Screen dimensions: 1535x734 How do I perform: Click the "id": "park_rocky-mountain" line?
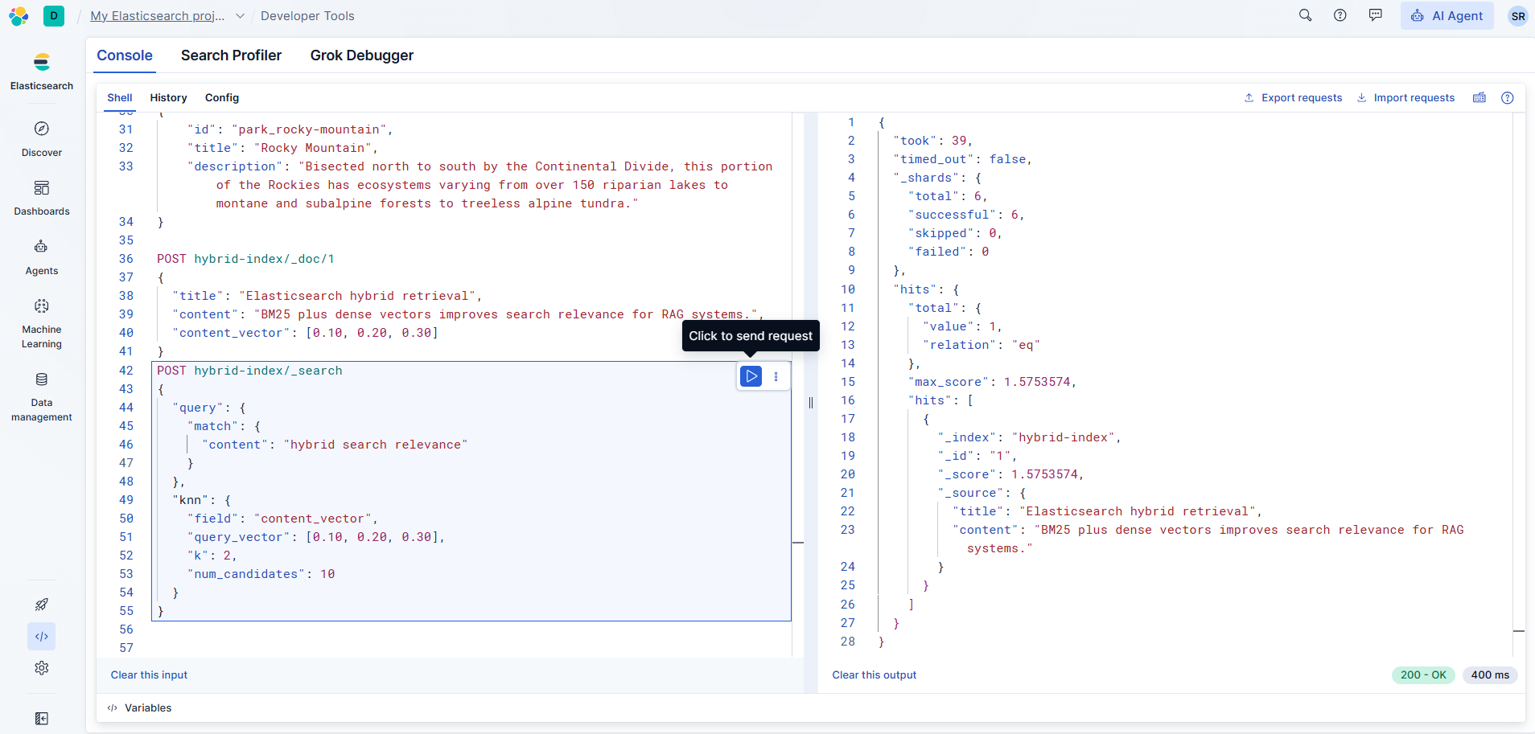[x=290, y=129]
